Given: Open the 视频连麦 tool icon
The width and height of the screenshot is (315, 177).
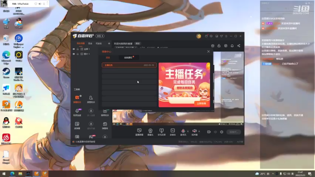Looking at the screenshot, I should coord(77,112).
